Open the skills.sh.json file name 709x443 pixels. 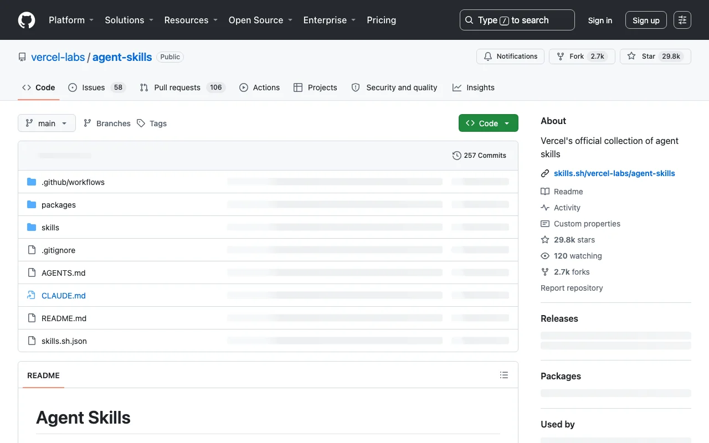pos(64,341)
